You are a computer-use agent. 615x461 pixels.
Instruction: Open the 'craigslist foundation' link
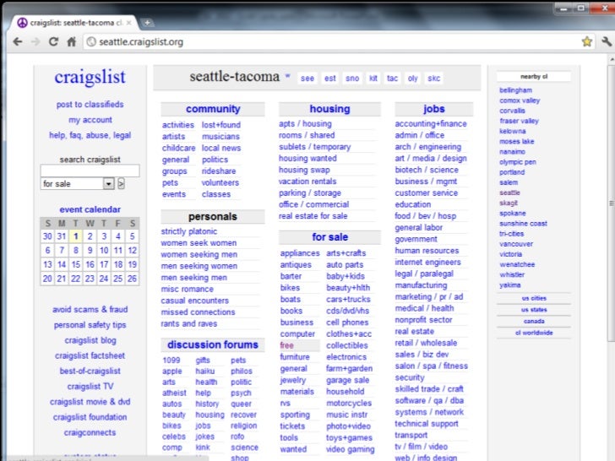pos(90,417)
